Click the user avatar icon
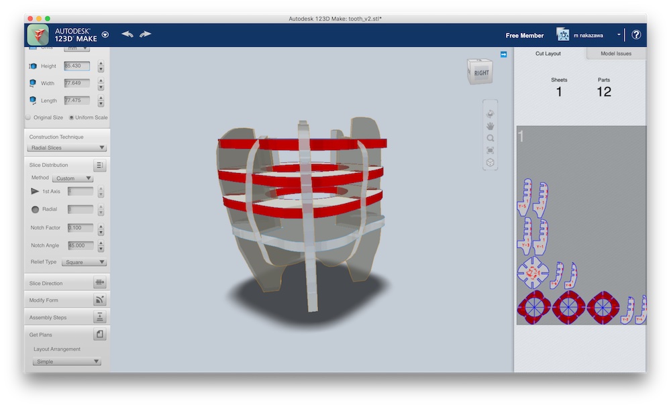The image size is (671, 407). [x=563, y=35]
